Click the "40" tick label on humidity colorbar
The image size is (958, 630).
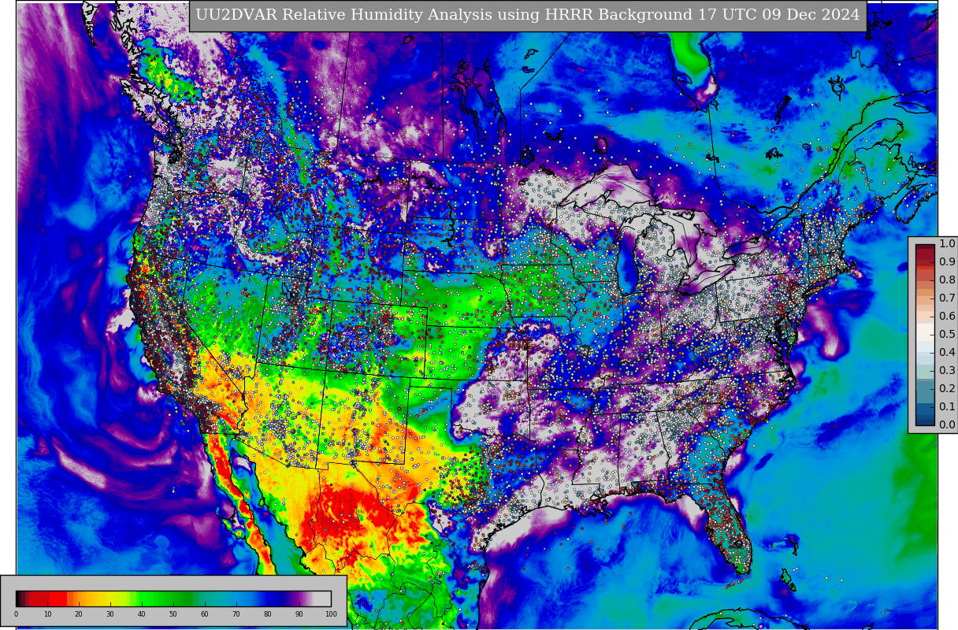pos(142,614)
